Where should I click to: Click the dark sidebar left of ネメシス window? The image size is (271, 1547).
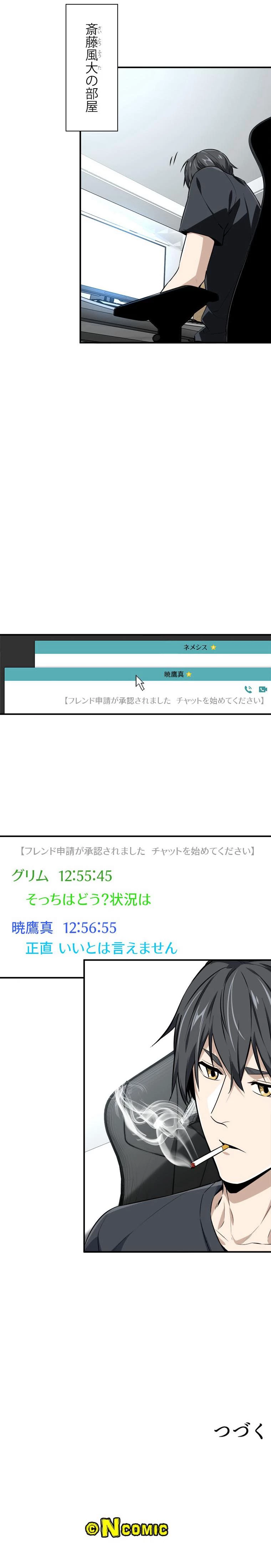pos(17,651)
